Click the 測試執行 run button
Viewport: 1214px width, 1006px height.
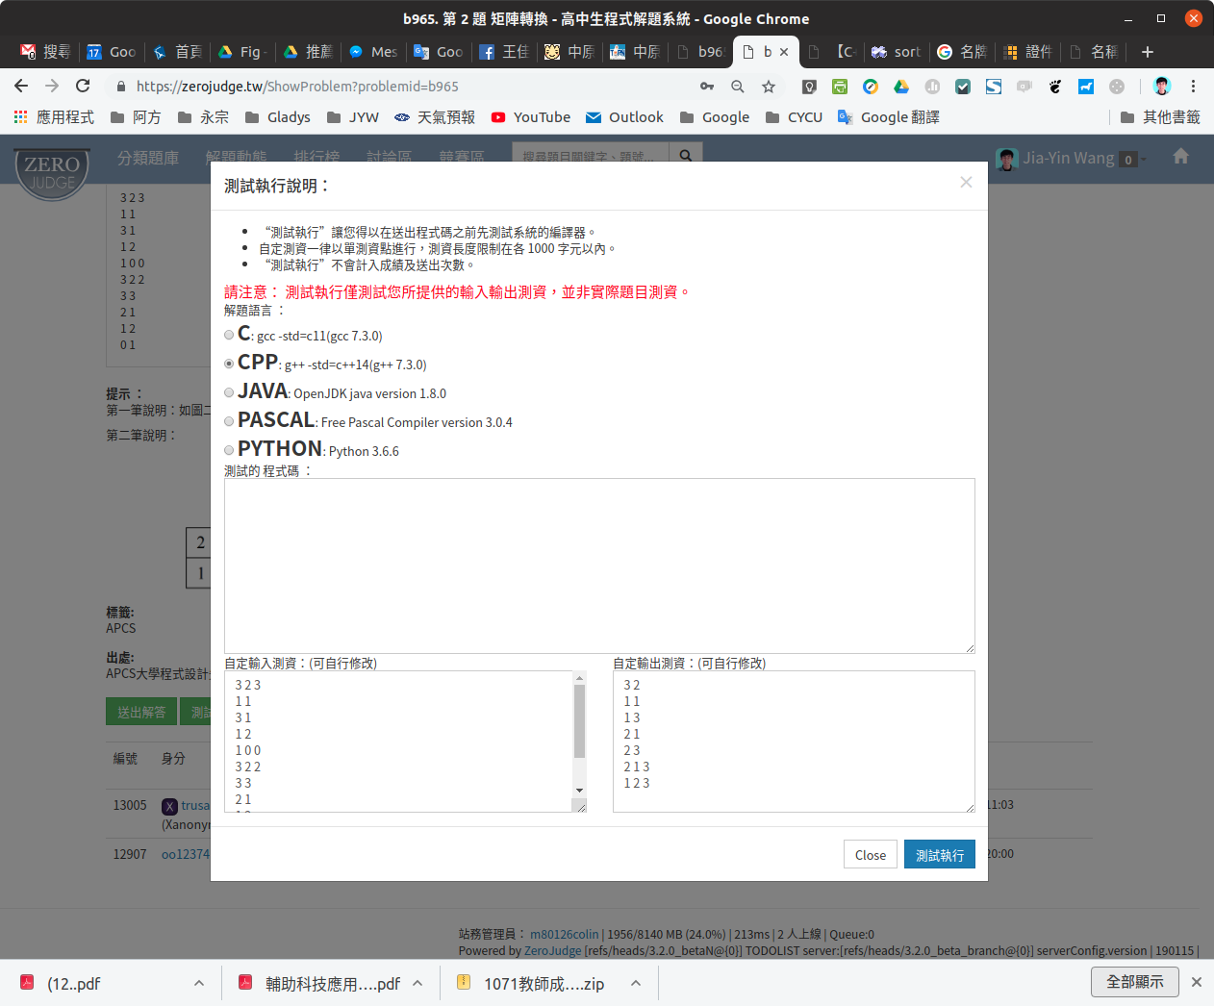[939, 855]
